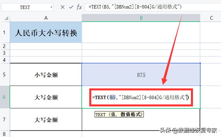Expand the Name Box dropdown arrow
Screen dimensions: 221x137
pos(51,7)
